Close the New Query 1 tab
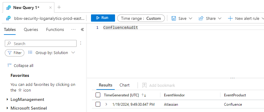The height and width of the screenshot is (112, 264). 50,8
